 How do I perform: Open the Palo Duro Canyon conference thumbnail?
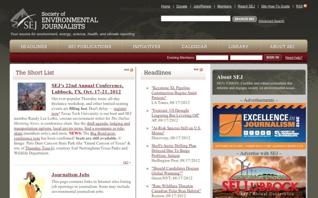tap(32, 96)
